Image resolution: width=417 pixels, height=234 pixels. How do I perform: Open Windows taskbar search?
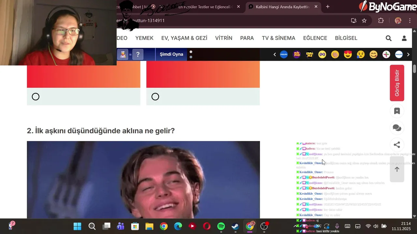click(92, 226)
